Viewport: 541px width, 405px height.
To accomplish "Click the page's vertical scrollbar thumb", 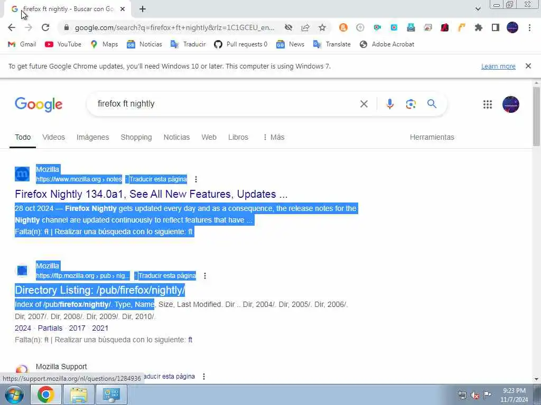I will coord(537,117).
